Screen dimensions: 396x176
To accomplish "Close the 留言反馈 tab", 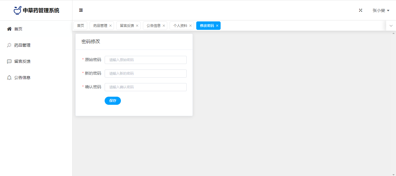I will (137, 26).
